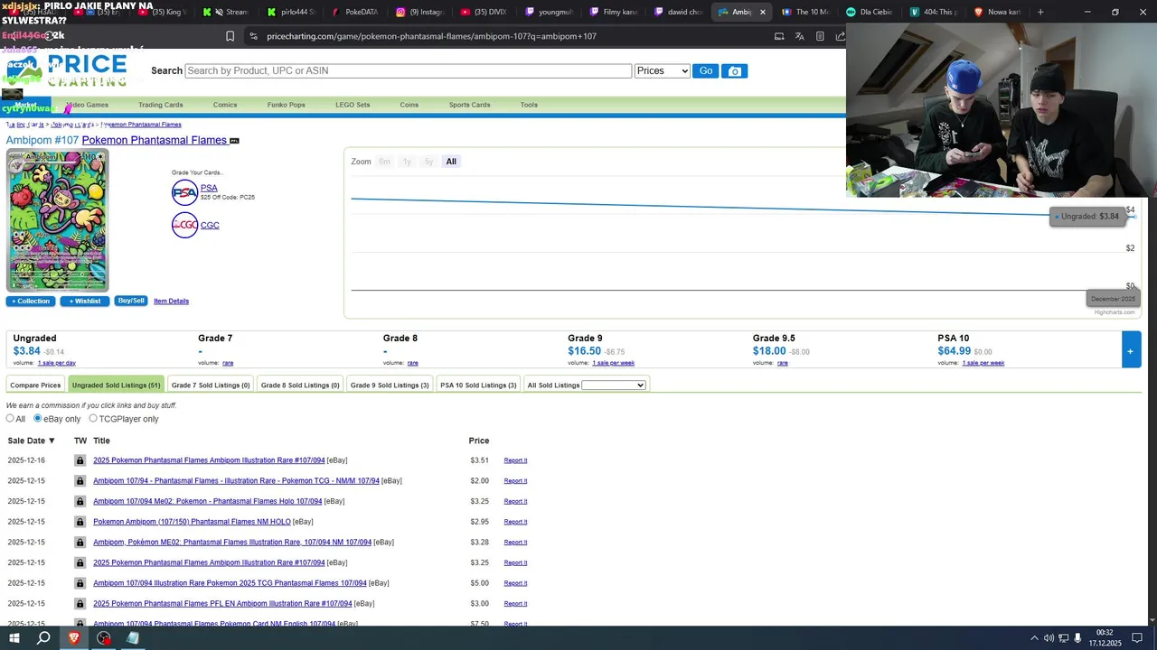Open the PSA grading logo
1157x650 pixels.
pos(184,192)
